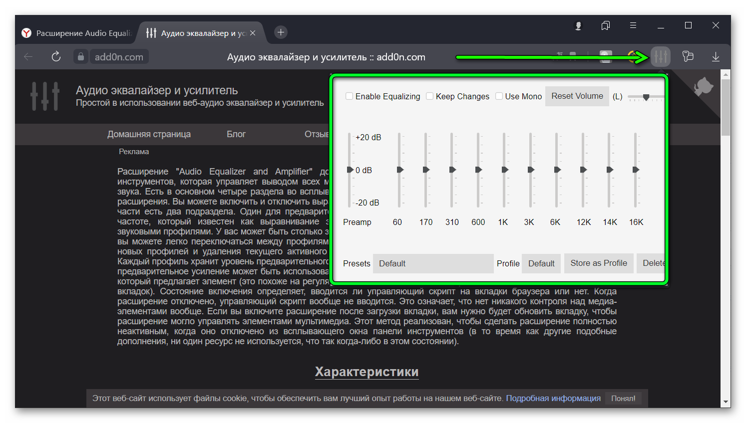This screenshot has width=746, height=423.
Task: Open the Домашняя страница menu item
Action: tap(149, 134)
